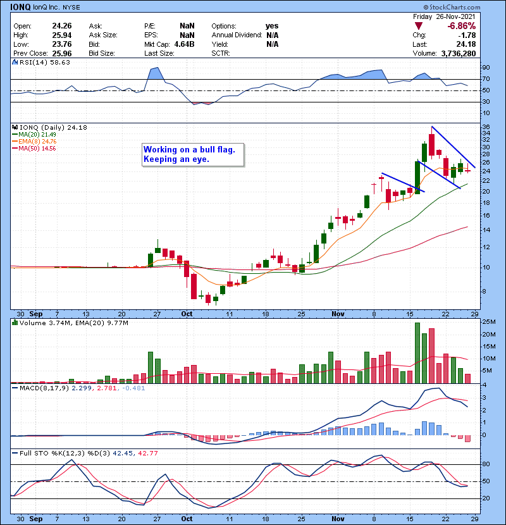Viewport: 506px width, 525px height.
Task: Click 'Nov' on the price chart date axis
Action: point(338,314)
